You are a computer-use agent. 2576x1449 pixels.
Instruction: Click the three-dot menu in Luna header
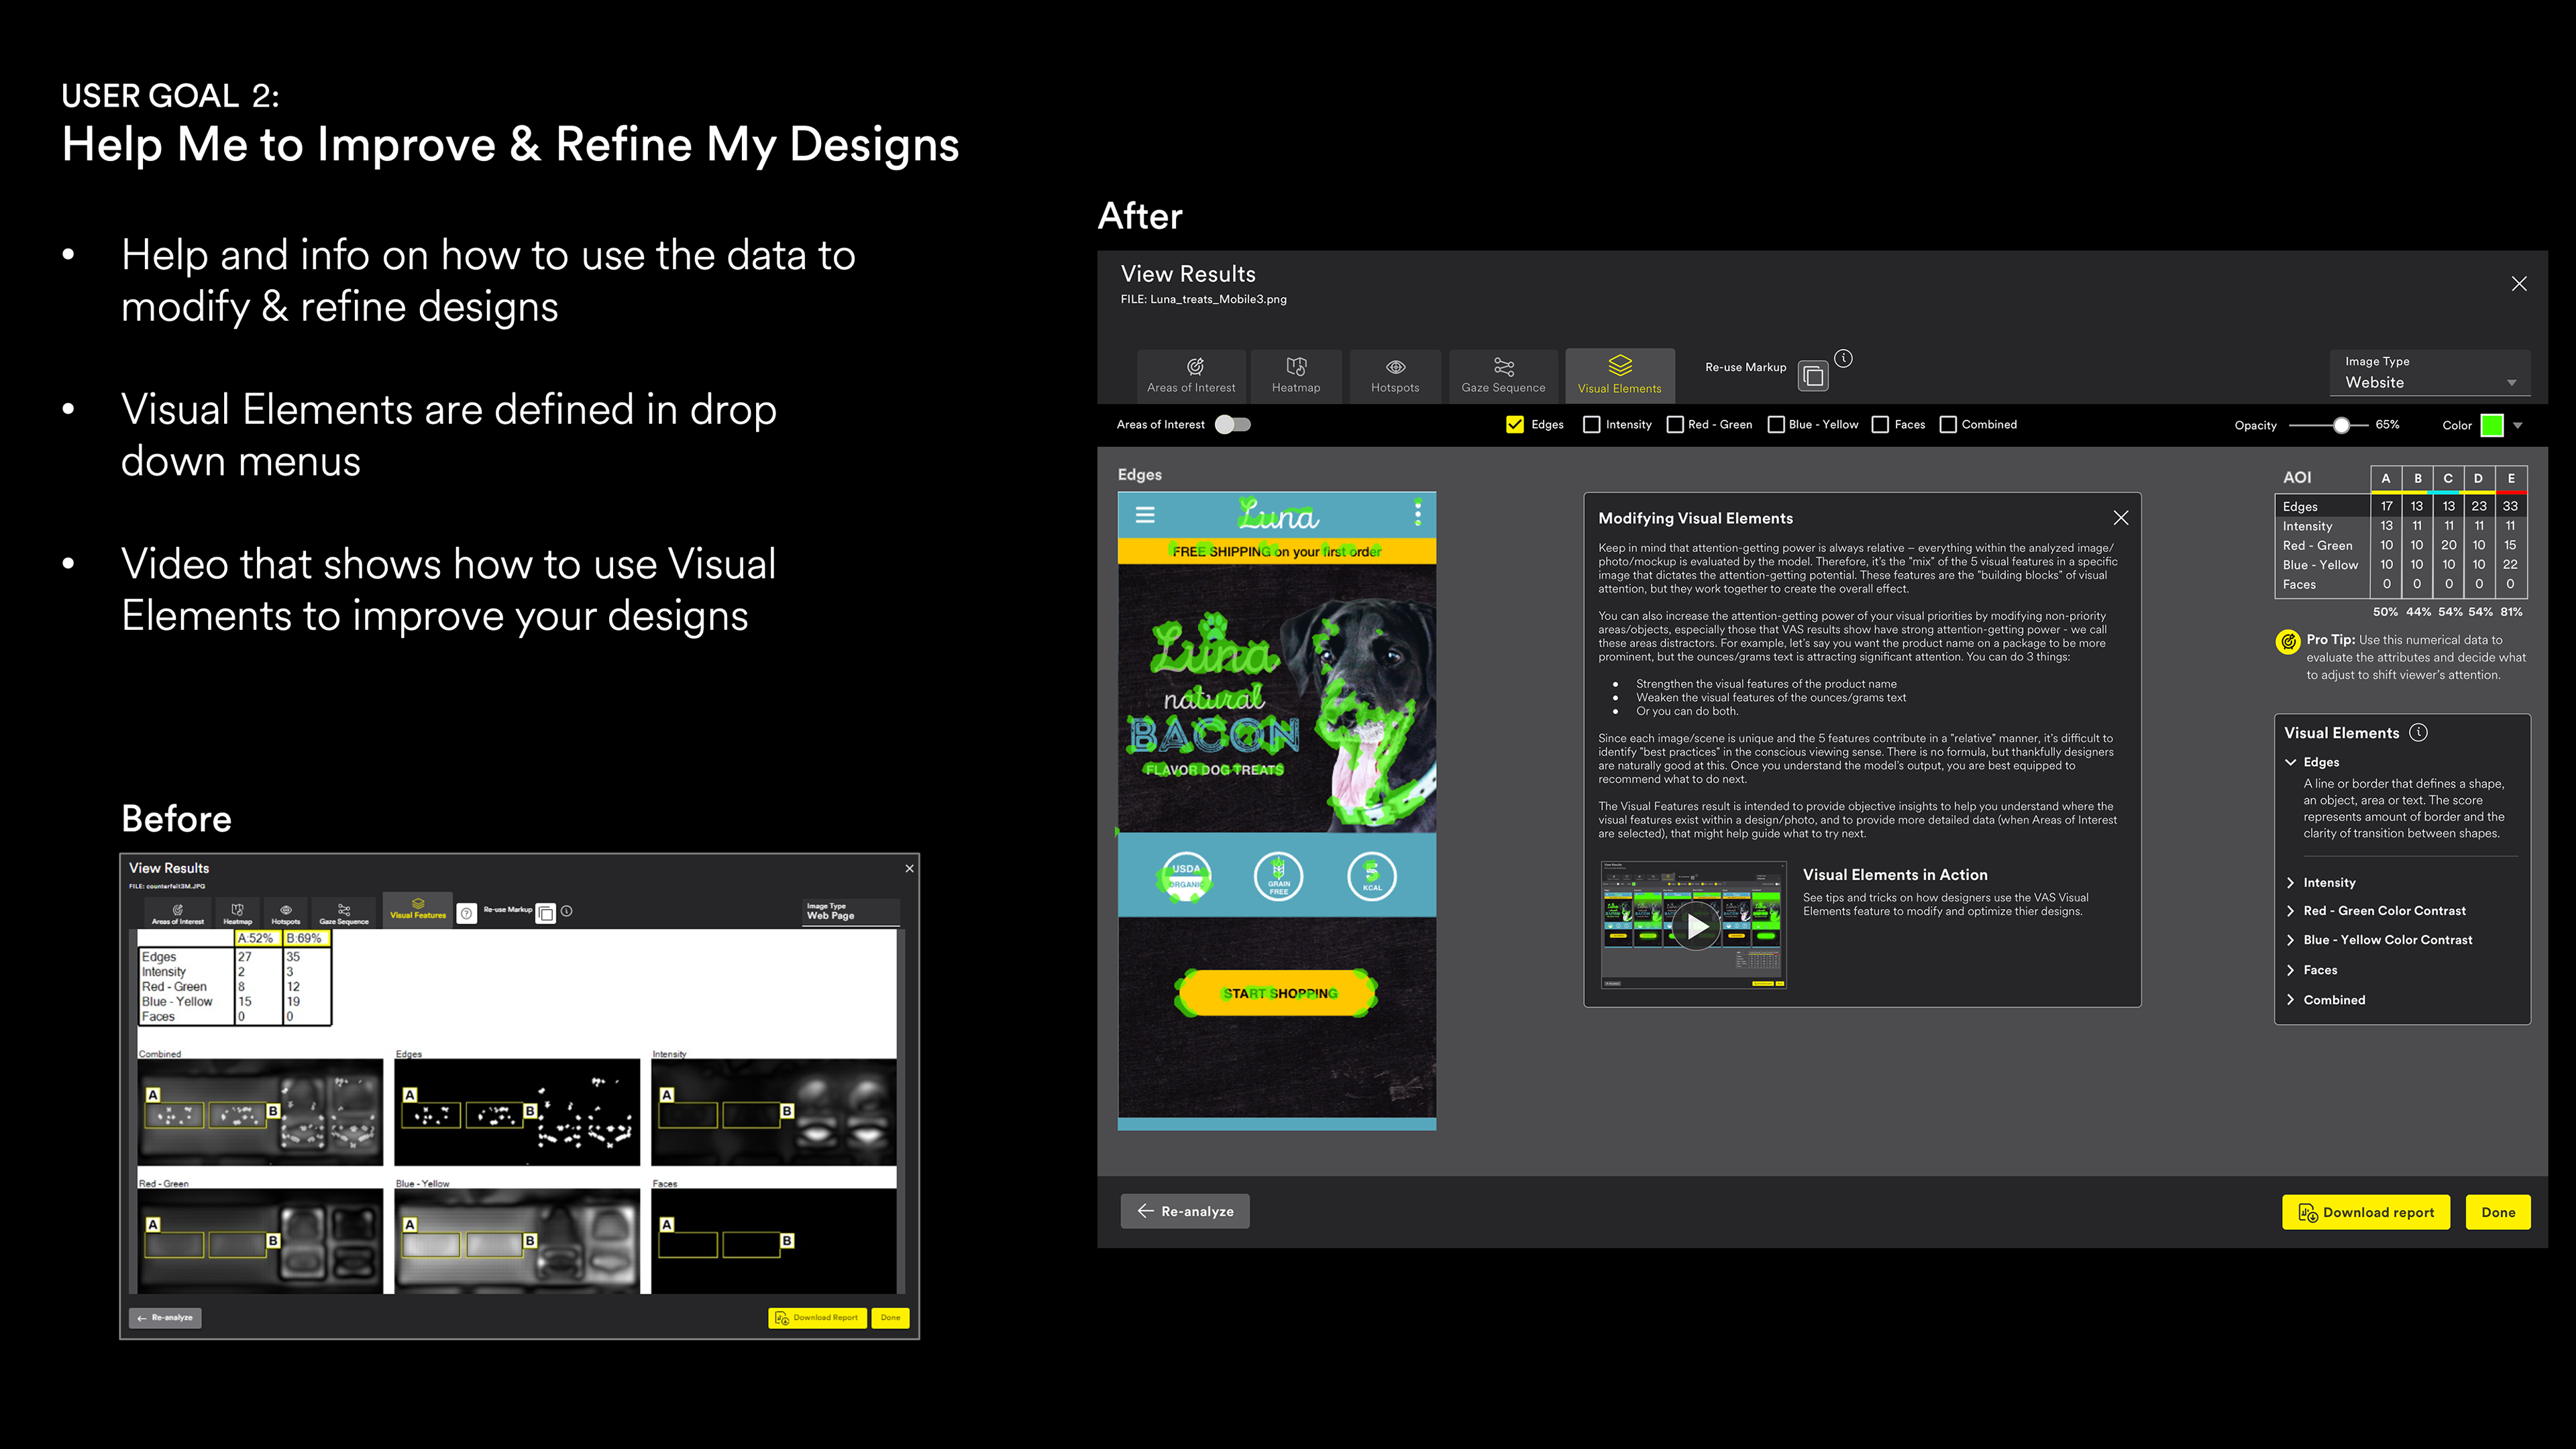[x=1417, y=513]
